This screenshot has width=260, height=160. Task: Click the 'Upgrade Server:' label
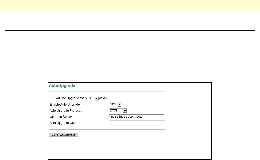(61, 117)
